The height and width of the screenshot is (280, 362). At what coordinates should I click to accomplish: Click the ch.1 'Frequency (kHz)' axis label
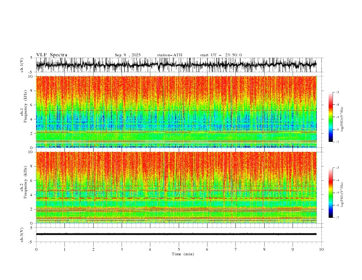point(26,107)
